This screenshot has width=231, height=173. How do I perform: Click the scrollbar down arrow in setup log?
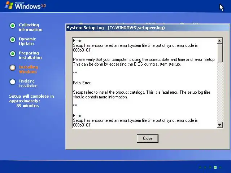point(219,125)
